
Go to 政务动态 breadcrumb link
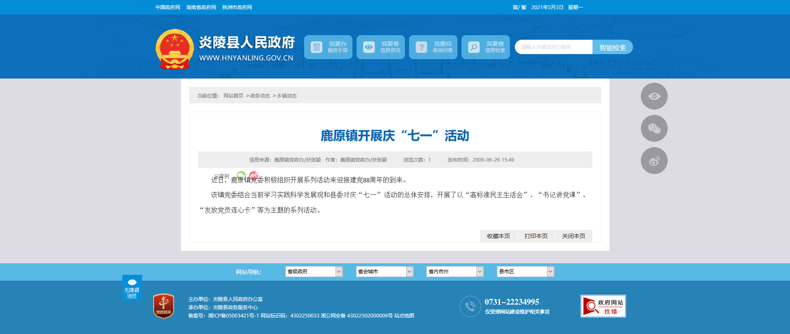coord(260,96)
